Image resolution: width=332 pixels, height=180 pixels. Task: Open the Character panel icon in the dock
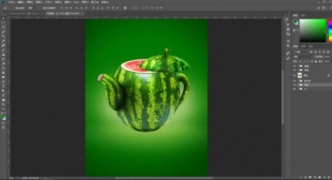288,41
